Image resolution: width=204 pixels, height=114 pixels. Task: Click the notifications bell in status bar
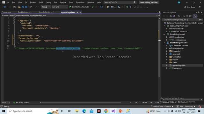coord(200,106)
